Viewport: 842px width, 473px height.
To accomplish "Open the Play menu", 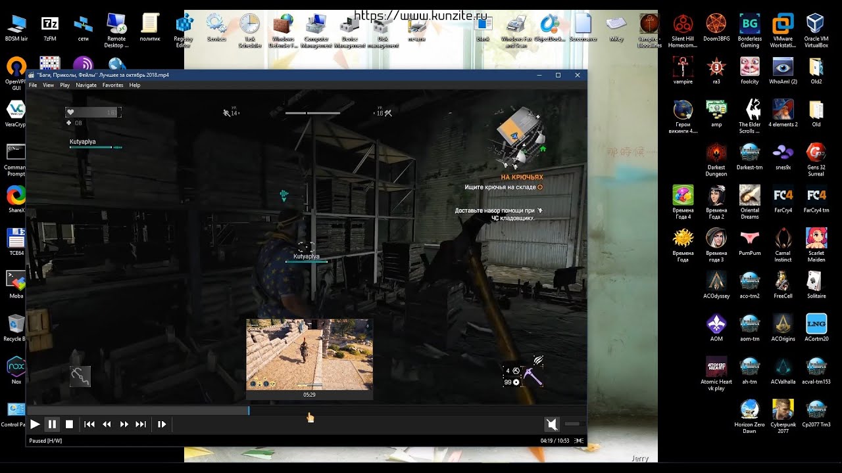I will [65, 85].
